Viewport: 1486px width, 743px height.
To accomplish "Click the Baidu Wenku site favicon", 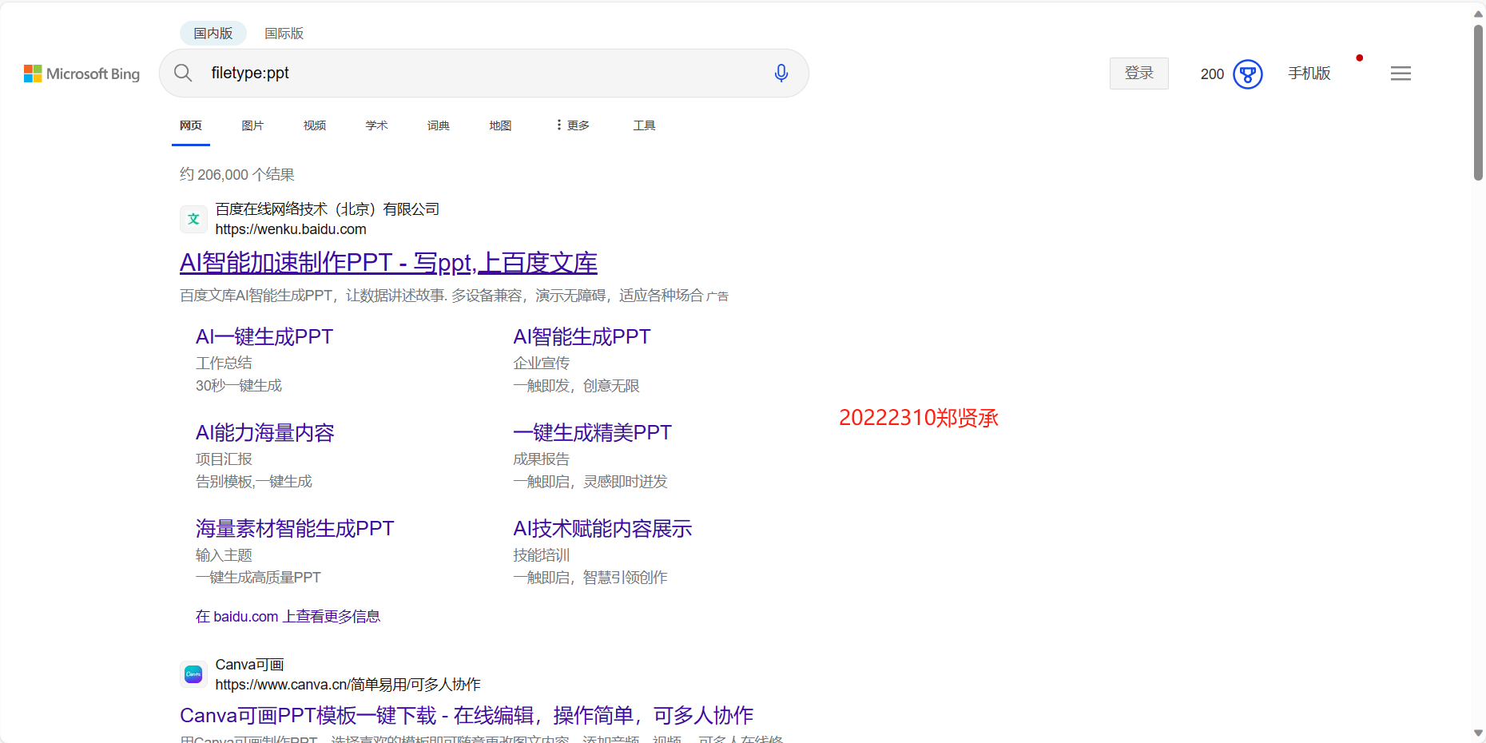I will click(193, 219).
